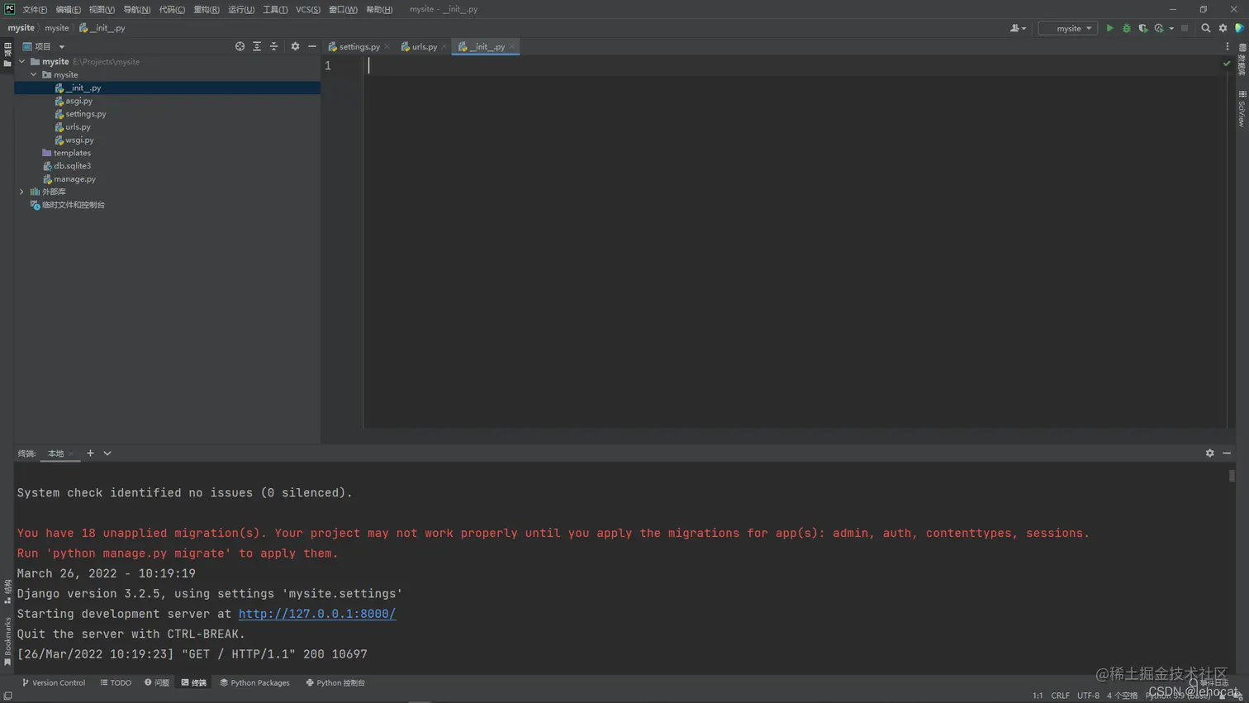Expand the 外部库 node

click(21, 192)
